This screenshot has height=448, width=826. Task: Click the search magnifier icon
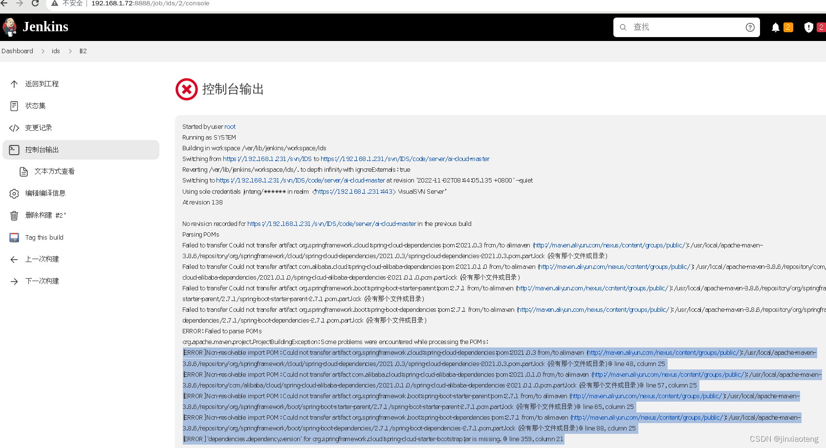pyautogui.click(x=623, y=27)
